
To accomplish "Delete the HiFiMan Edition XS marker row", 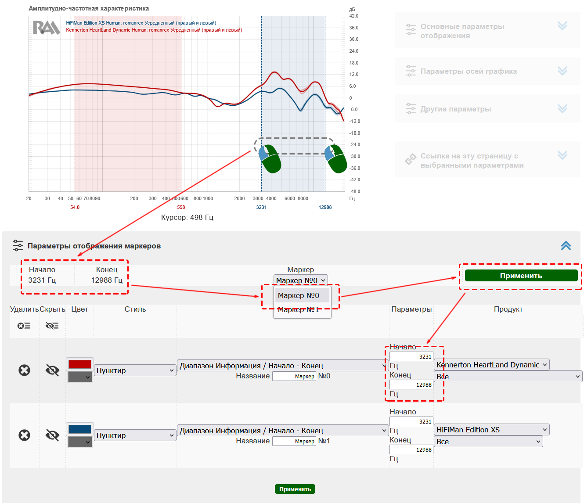I will [25, 435].
